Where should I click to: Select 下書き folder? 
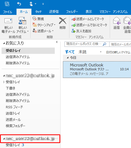tap(10, 88)
